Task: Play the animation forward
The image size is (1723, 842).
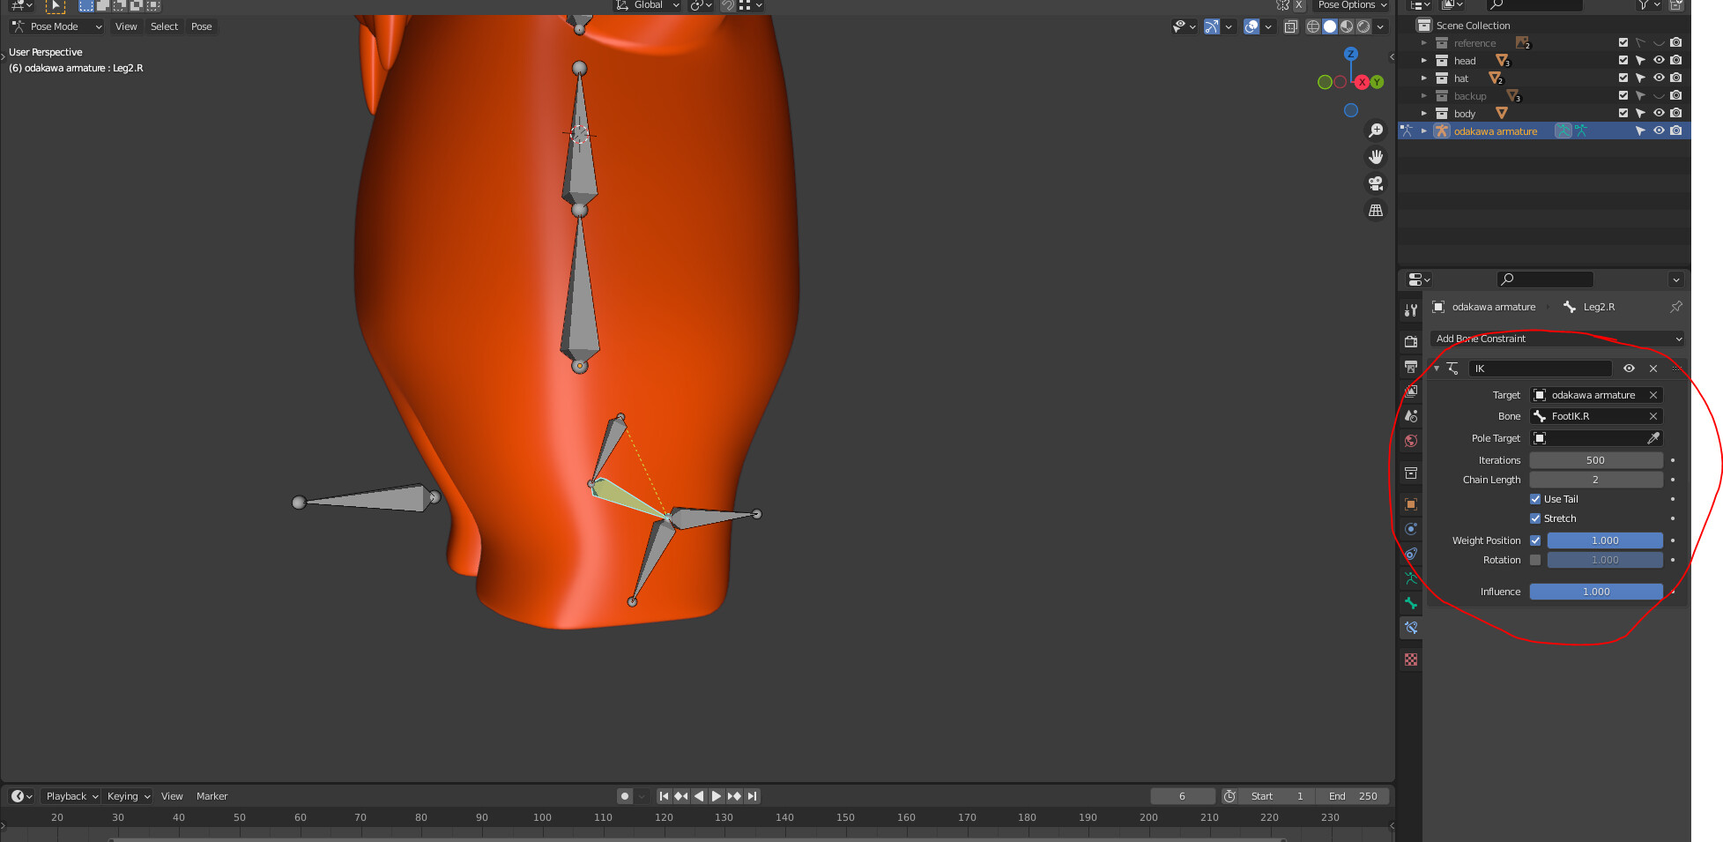Action: click(x=717, y=796)
